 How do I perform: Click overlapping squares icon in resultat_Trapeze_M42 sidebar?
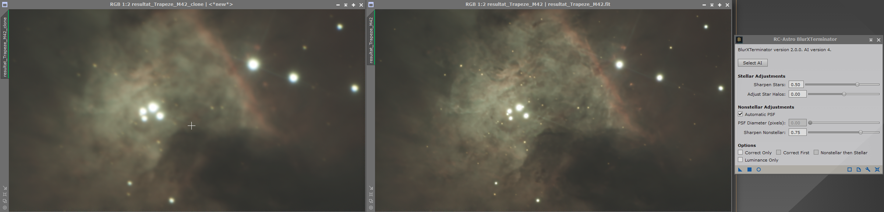[x=371, y=201]
